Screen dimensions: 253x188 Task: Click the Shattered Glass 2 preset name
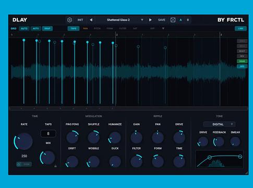click(x=118, y=20)
